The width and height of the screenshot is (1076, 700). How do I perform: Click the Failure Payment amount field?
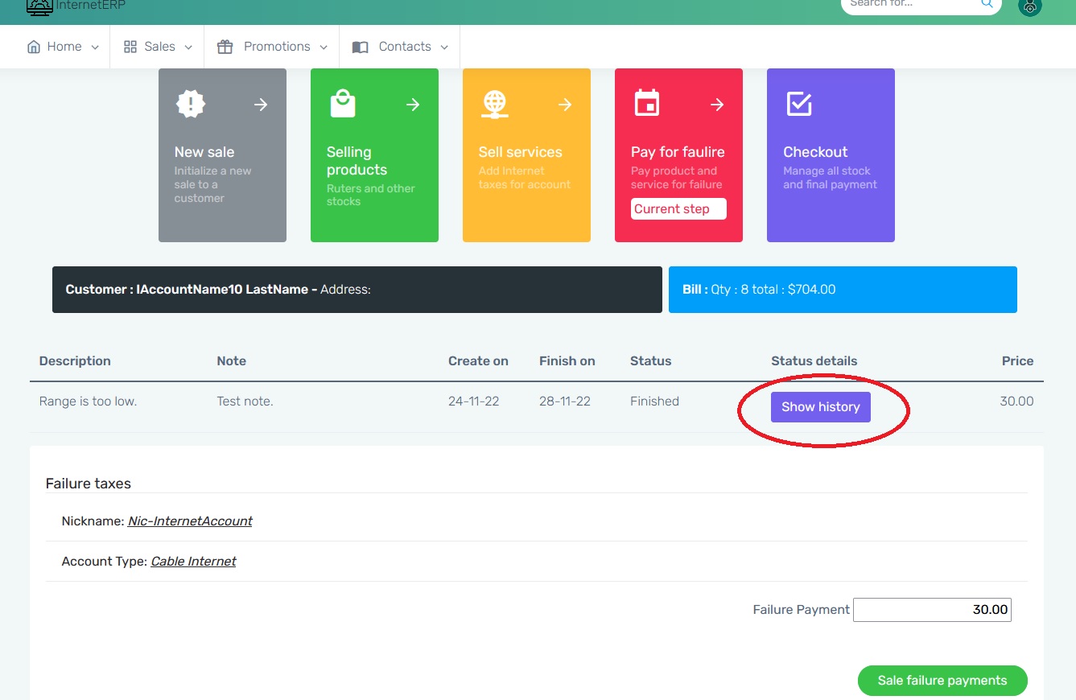coord(932,610)
